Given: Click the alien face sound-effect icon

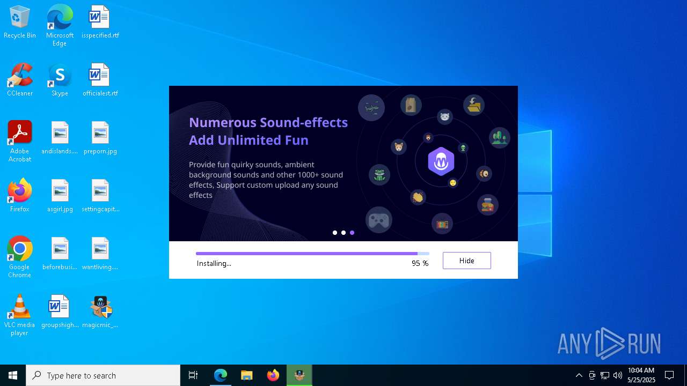Looking at the screenshot, I should pos(463,147).
